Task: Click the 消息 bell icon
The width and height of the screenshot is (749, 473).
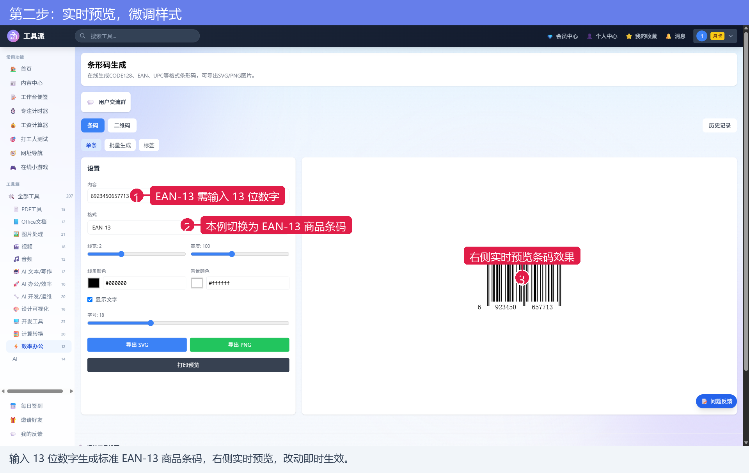Action: [668, 36]
